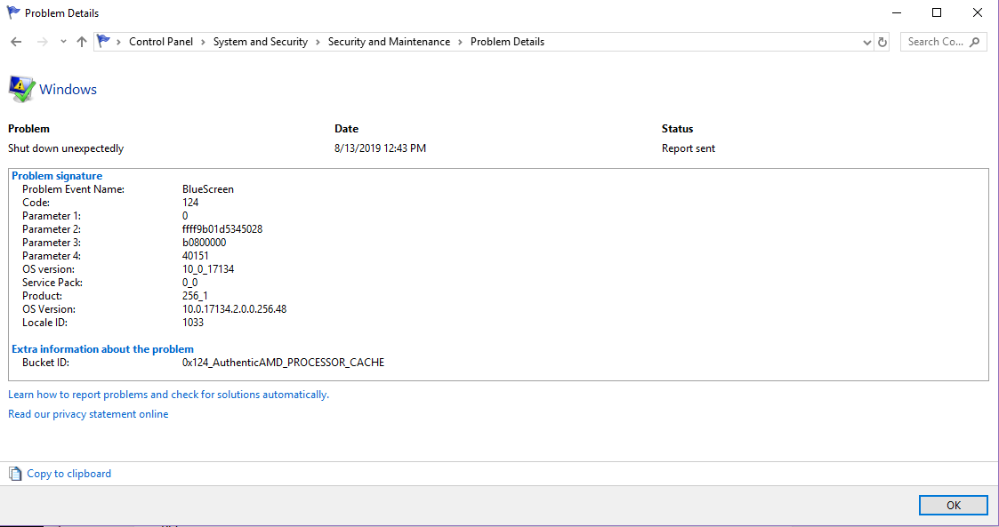
Task: Select the Bucket ID value 0x124_AuthenticAMD_PROCESSOR_CACHE
Action: (x=284, y=363)
